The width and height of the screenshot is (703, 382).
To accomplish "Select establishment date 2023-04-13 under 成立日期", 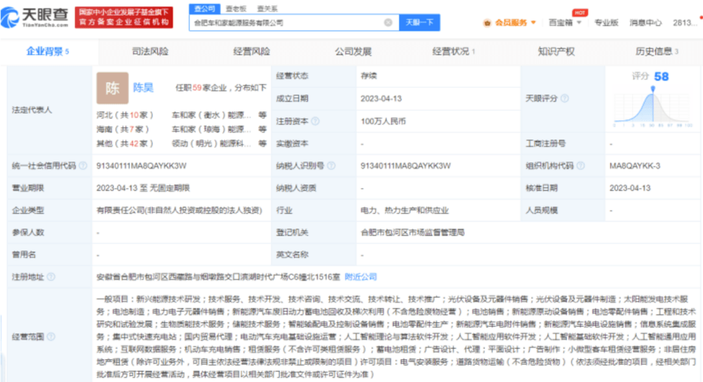I will pos(381,99).
